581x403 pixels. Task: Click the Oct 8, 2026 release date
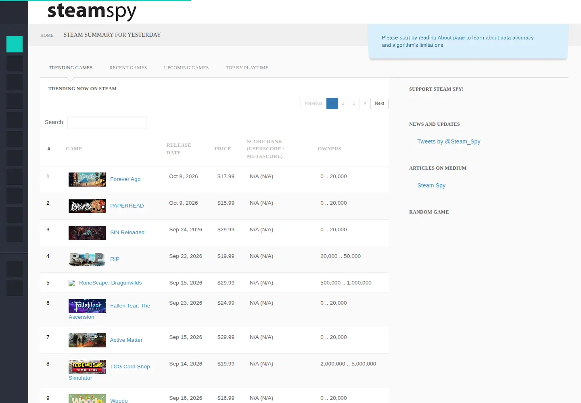[184, 177]
